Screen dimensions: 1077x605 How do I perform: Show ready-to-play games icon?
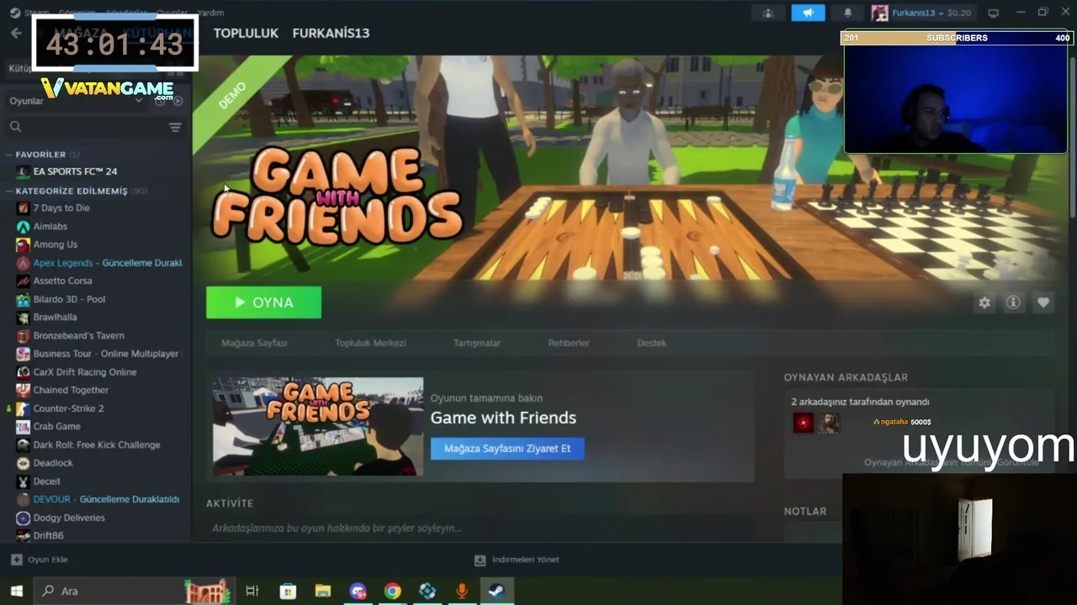click(178, 101)
